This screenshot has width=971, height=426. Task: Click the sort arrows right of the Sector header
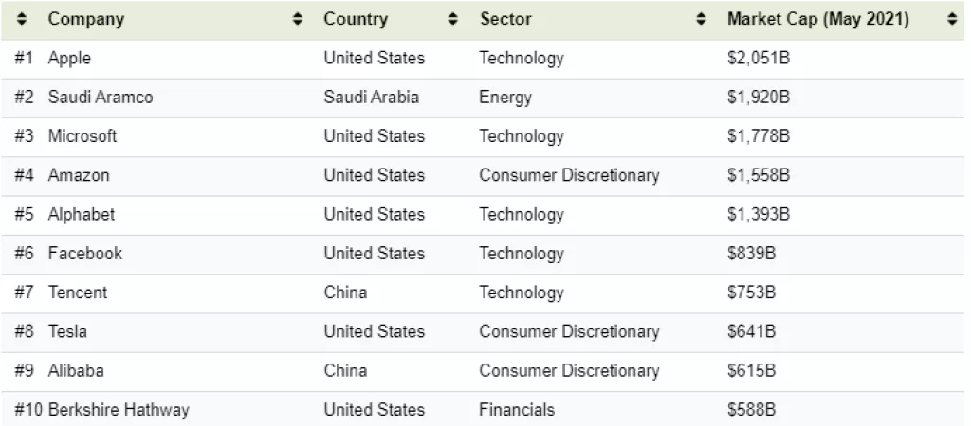click(x=701, y=19)
